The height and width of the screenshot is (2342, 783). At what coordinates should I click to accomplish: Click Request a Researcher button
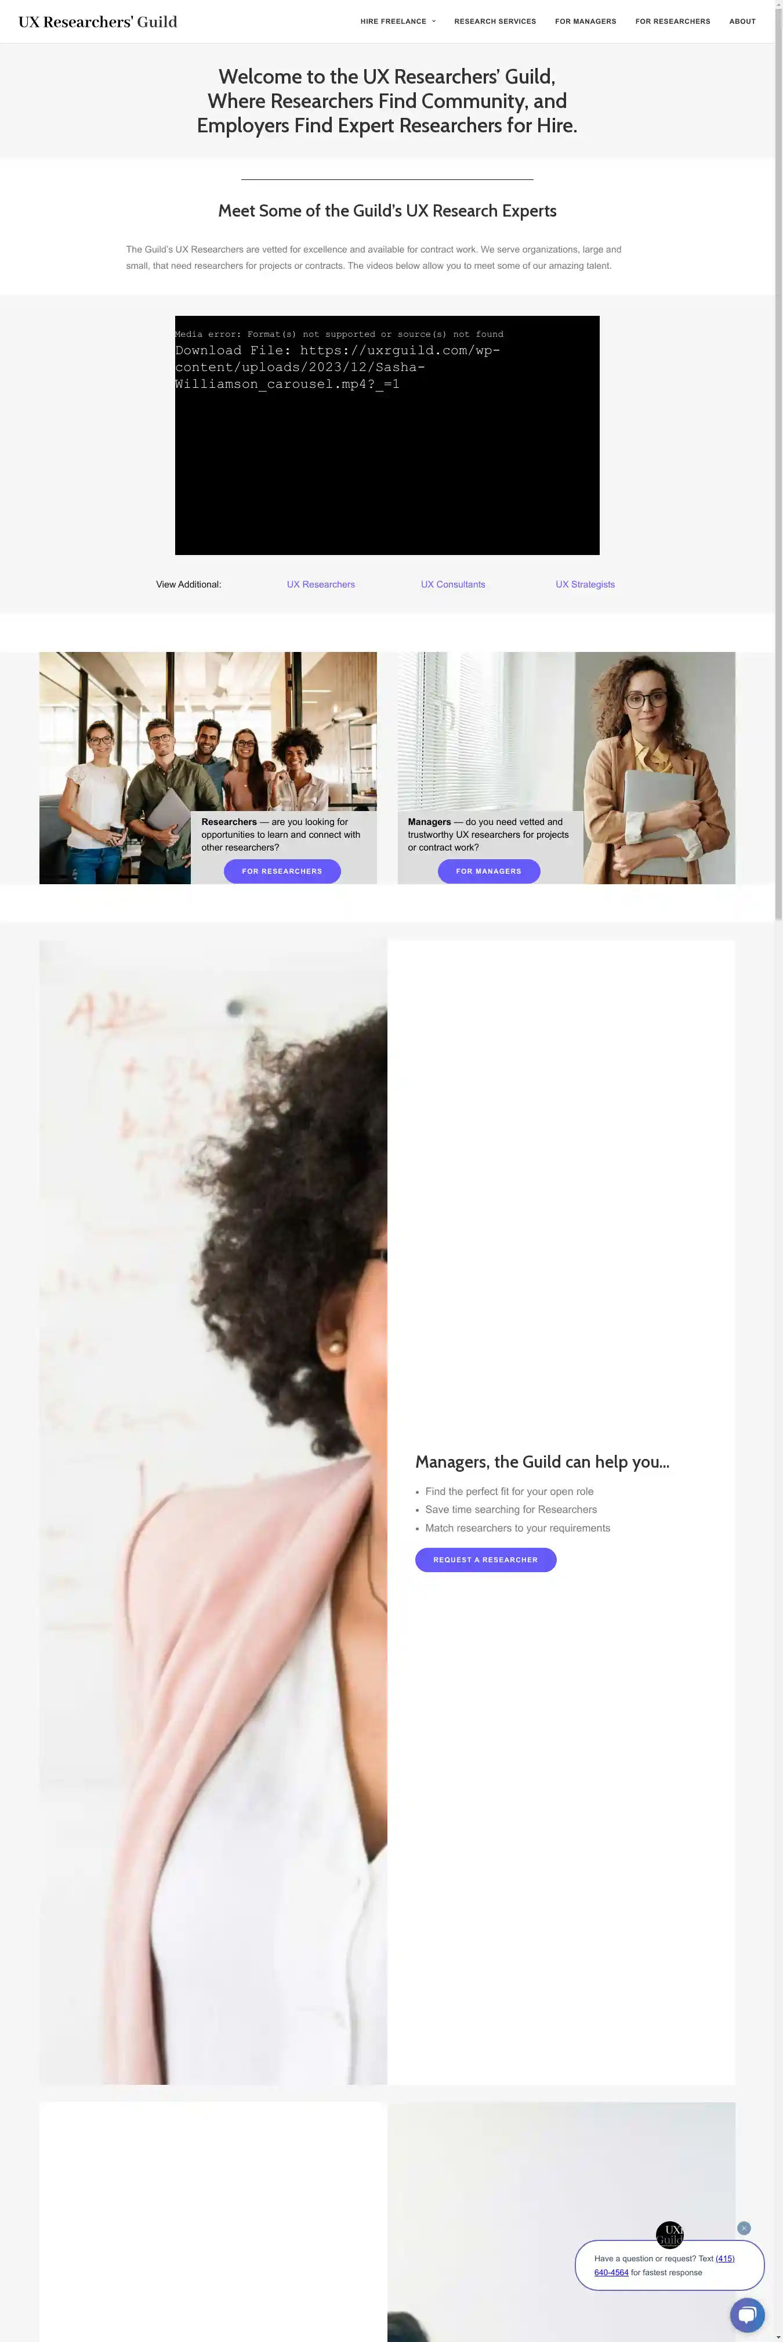point(486,1559)
